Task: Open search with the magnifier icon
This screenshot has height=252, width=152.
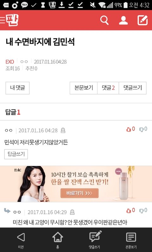Action: [x=104, y=21]
